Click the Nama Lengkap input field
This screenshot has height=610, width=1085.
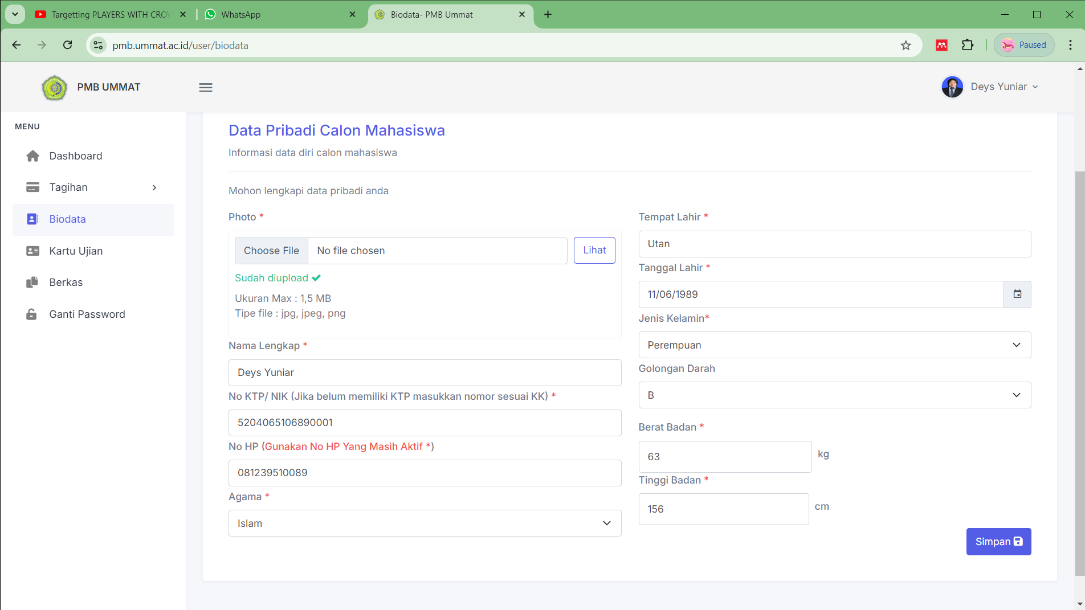click(x=425, y=372)
